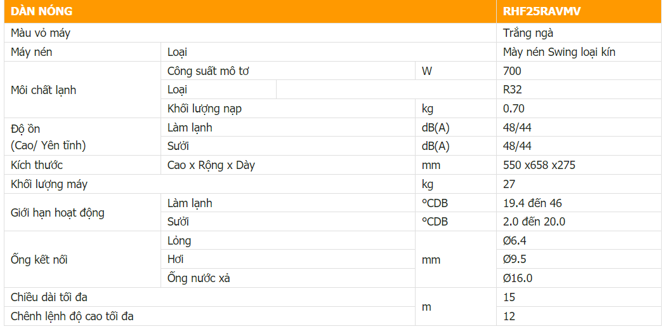Image resolution: width=663 pixels, height=331 pixels.
Task: Click the Khối lượng nạp label
Action: 204,109
